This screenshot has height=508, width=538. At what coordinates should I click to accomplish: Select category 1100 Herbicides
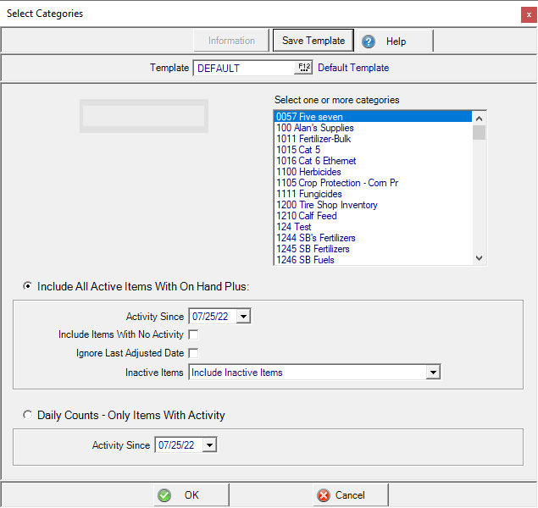308,172
